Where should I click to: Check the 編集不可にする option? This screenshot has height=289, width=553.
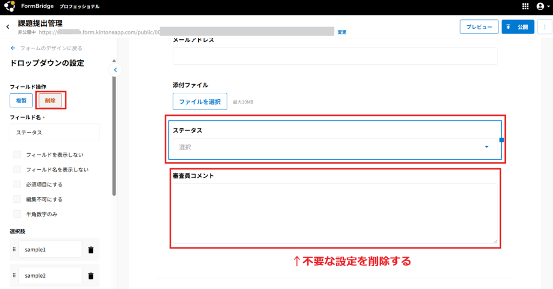pos(17,199)
